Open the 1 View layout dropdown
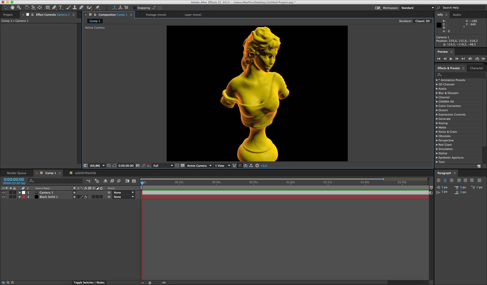 [x=222, y=166]
